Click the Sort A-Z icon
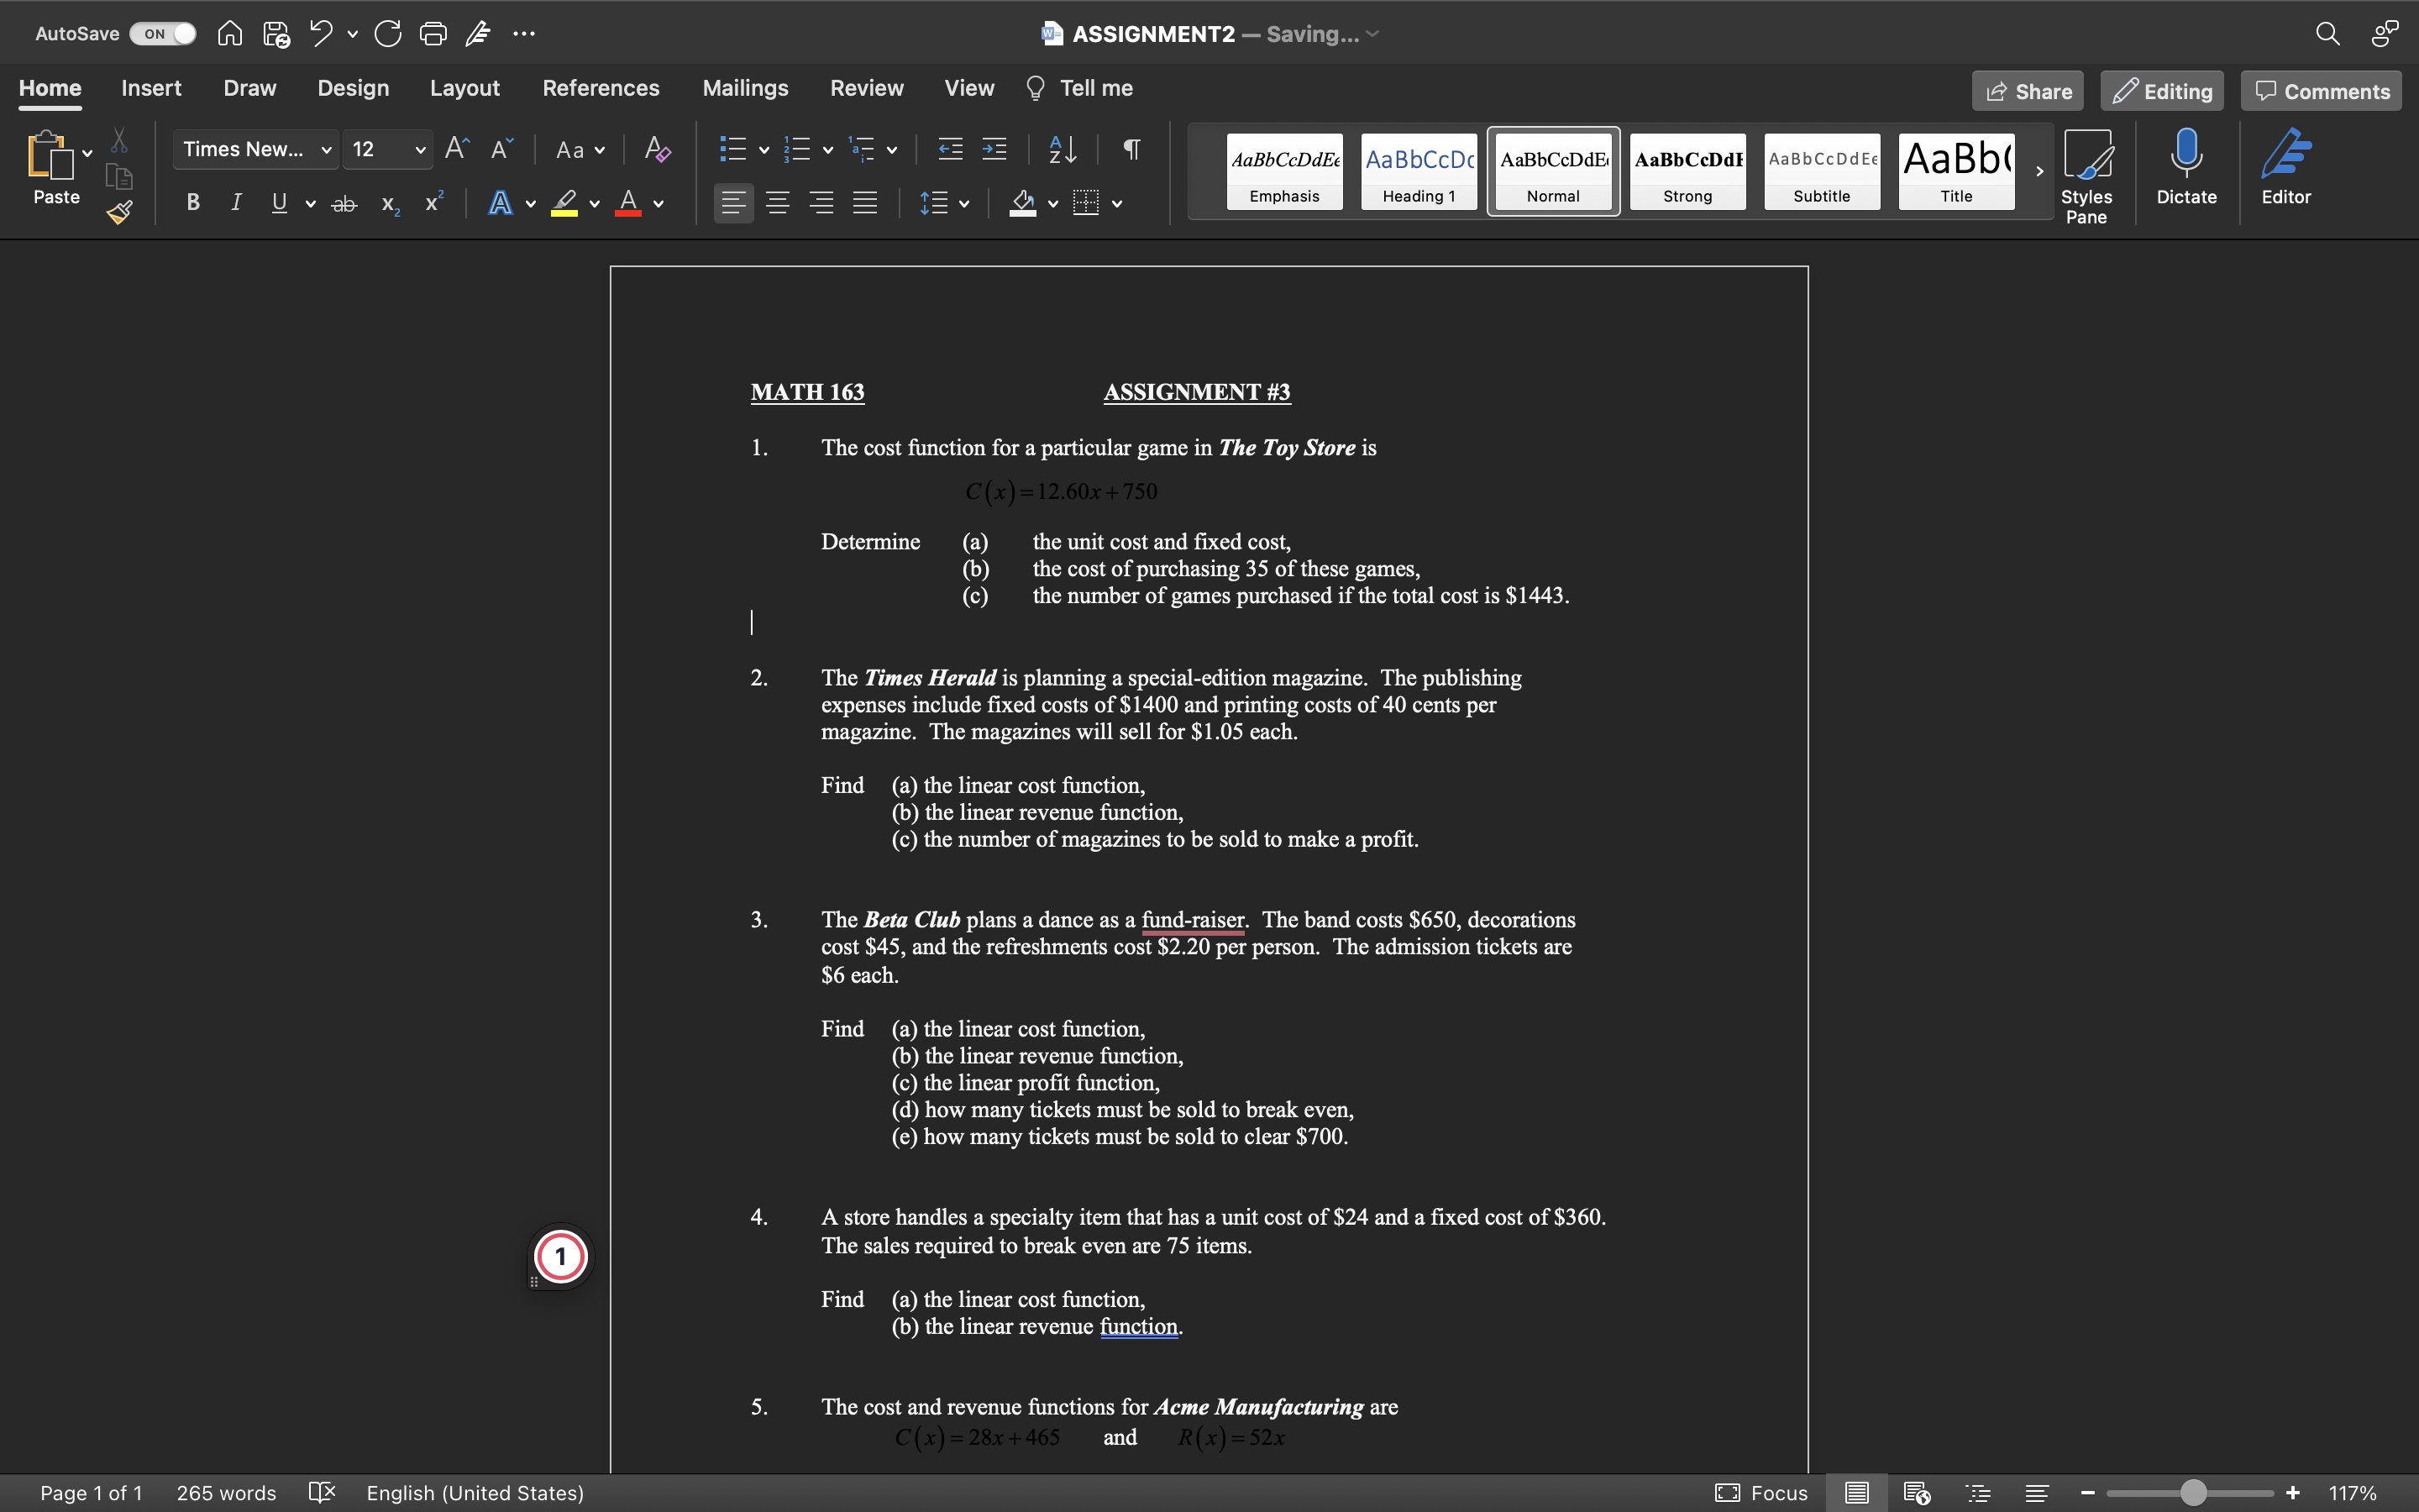 [1062, 150]
